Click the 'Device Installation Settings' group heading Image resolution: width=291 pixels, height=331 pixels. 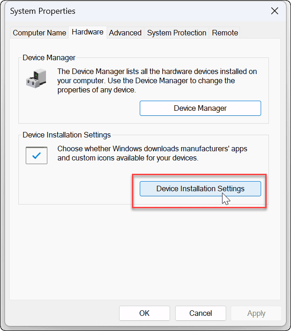pos(67,135)
